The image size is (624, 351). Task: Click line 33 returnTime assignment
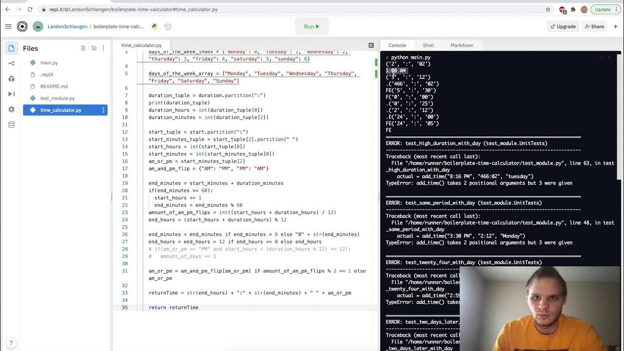click(x=250, y=293)
